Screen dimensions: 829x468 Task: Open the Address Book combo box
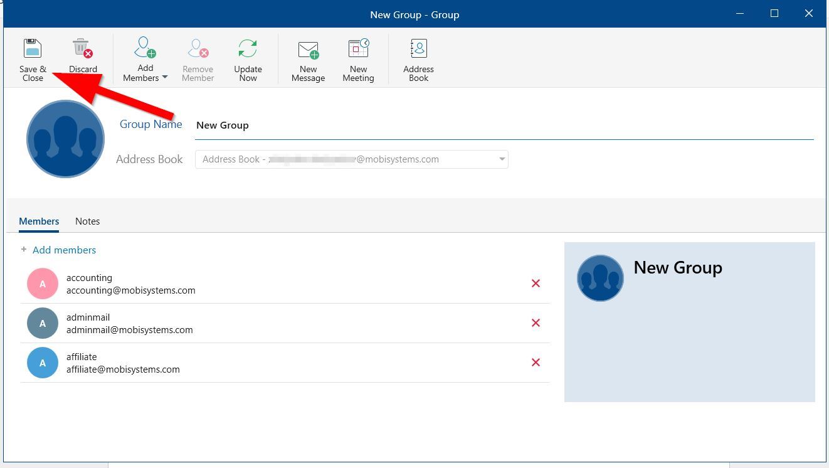pos(351,159)
